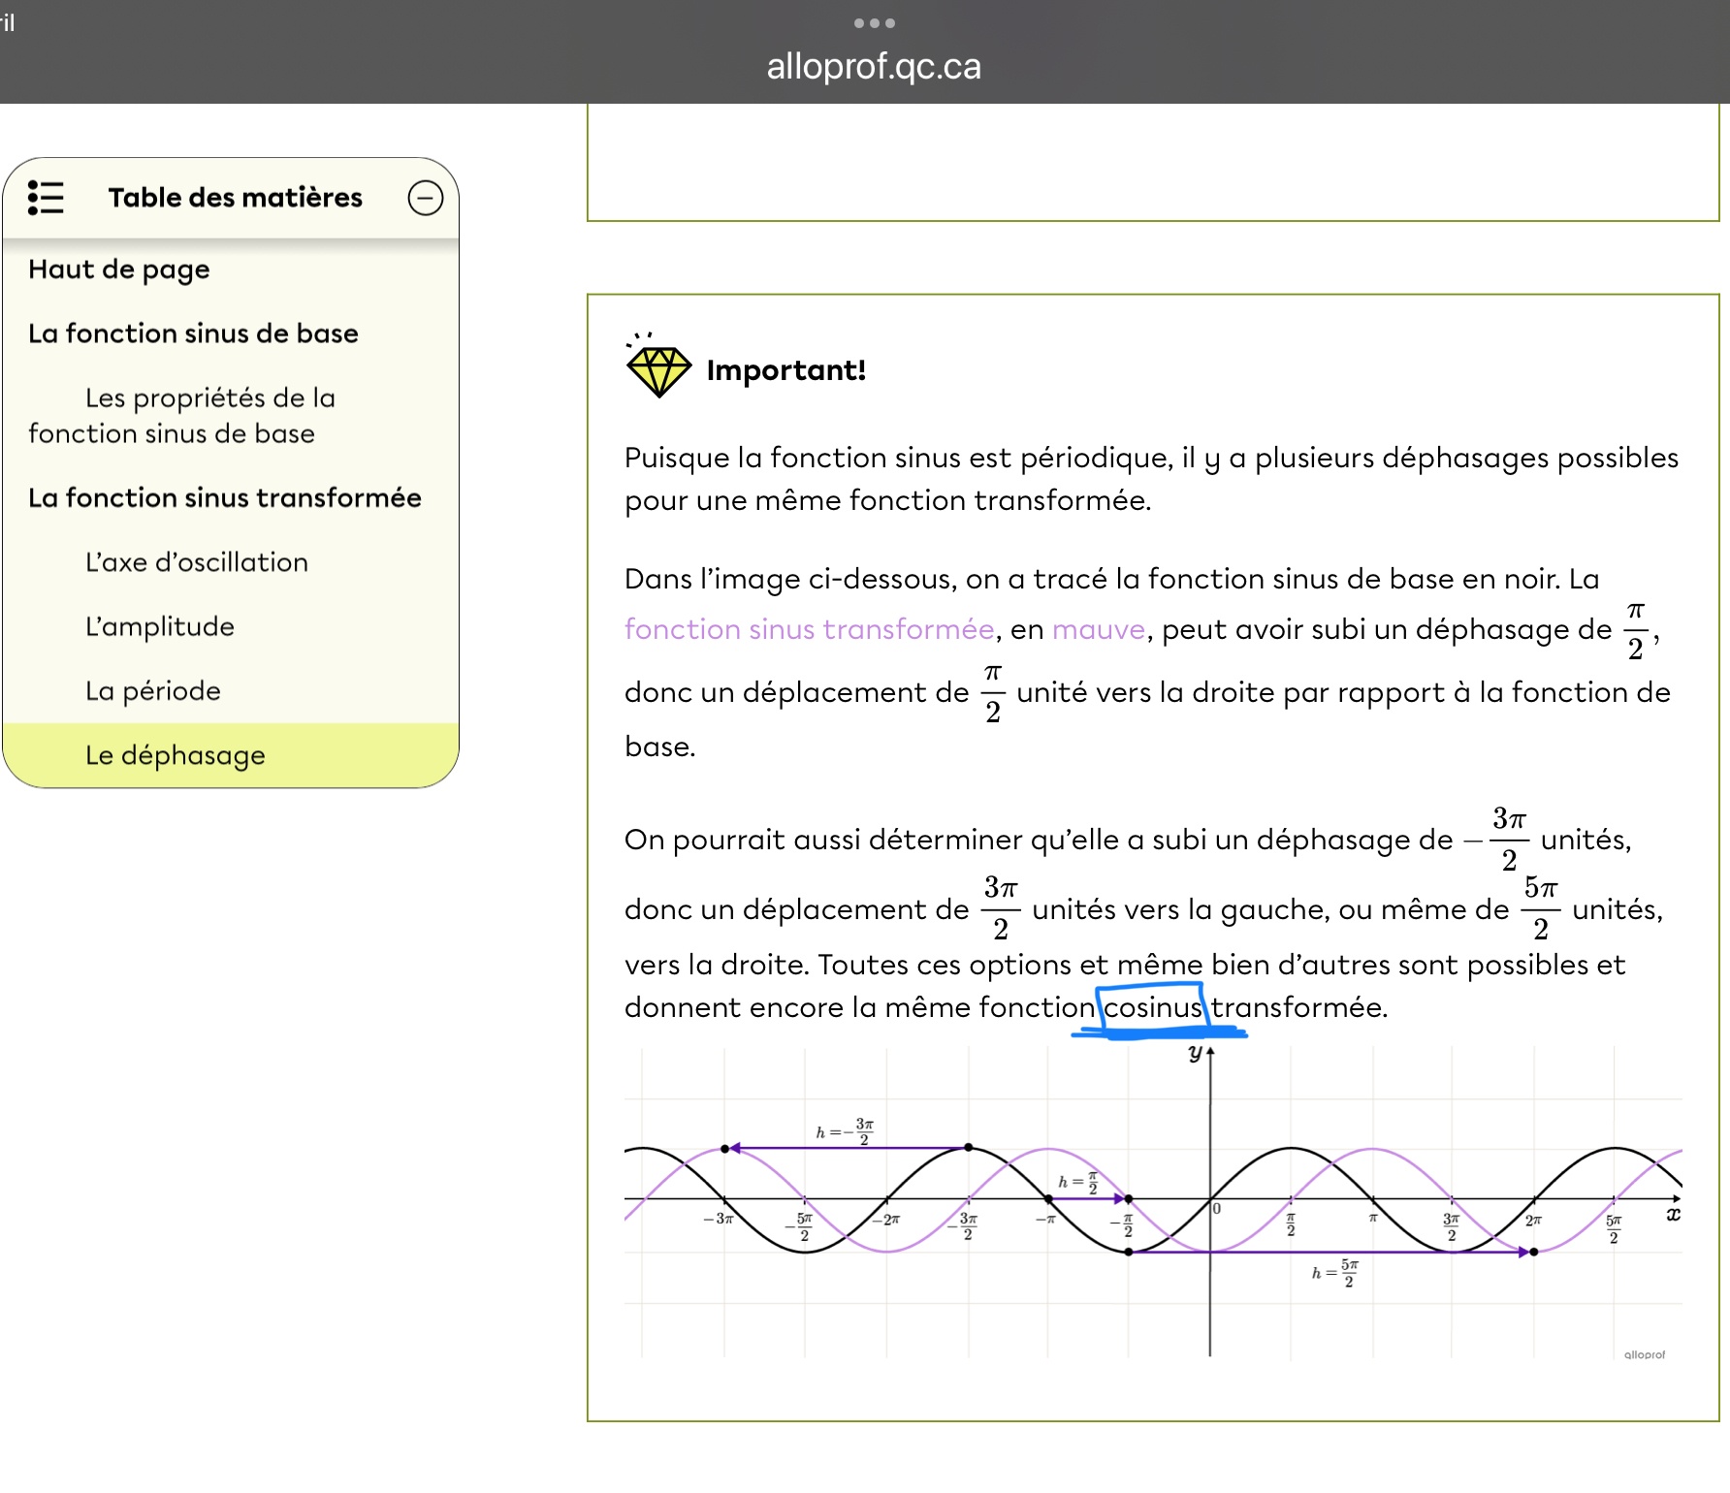
Task: Follow the purple 'fonction sinus transformée' link
Action: tap(809, 629)
